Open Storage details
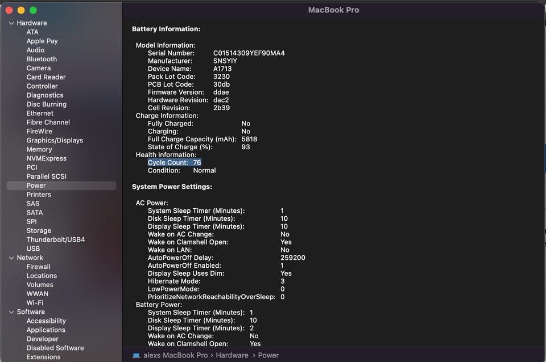 coord(39,231)
